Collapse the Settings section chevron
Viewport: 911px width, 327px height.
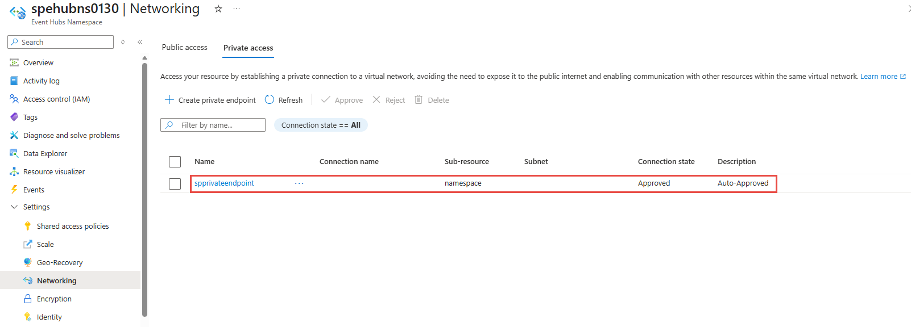pos(14,207)
